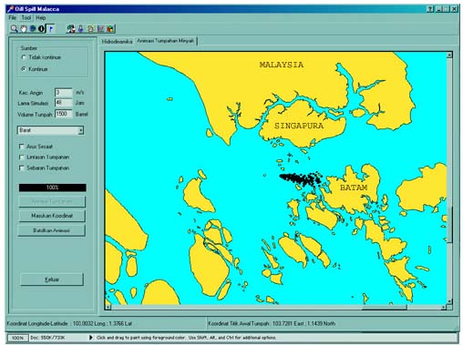Click the colorful pie icon in toolbar

111,29
